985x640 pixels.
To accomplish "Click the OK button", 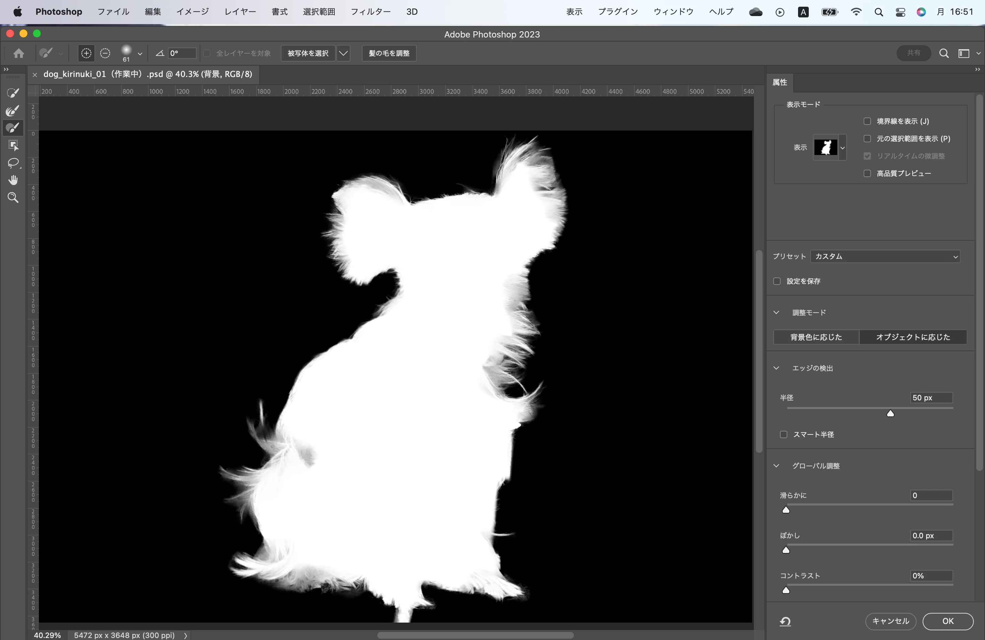I will pyautogui.click(x=947, y=621).
